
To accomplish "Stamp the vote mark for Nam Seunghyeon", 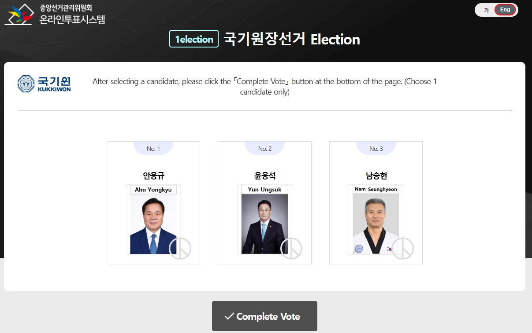I will (x=402, y=249).
